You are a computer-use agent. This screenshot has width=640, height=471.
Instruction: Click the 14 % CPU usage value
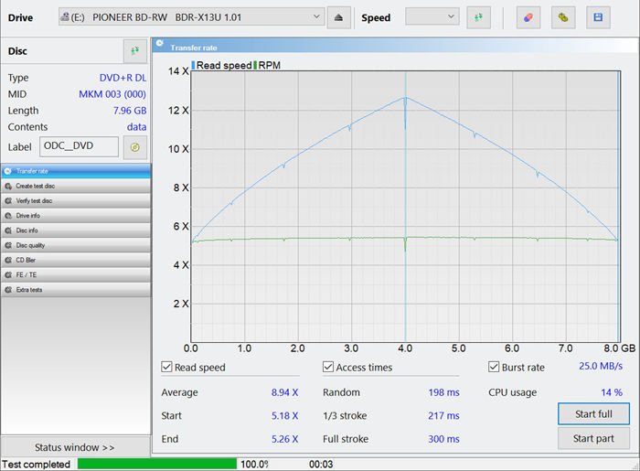[612, 392]
